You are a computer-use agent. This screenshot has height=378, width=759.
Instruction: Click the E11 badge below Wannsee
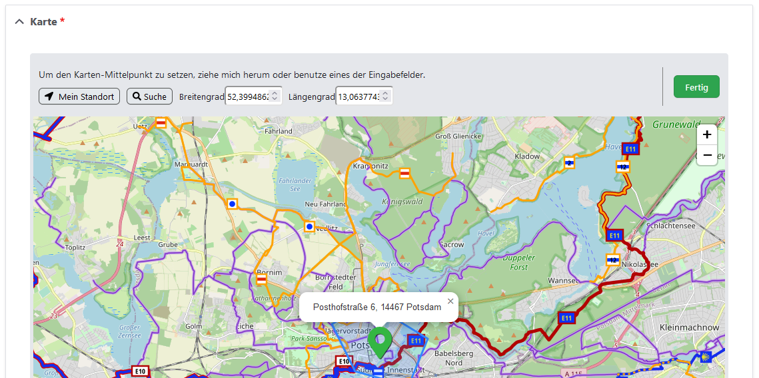[x=567, y=318]
